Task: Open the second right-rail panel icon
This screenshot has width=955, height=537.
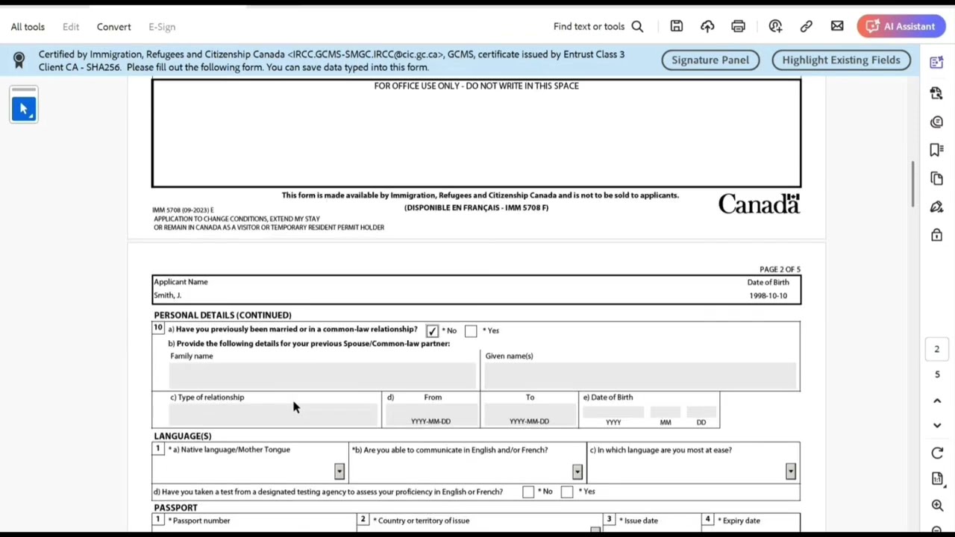Action: [937, 92]
